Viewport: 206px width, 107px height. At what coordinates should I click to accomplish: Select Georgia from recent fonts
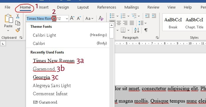pos(68,77)
